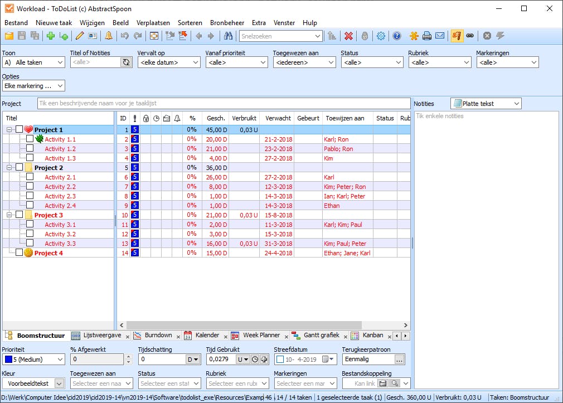
Task: Click the envelope send email icon
Action: (x=440, y=36)
